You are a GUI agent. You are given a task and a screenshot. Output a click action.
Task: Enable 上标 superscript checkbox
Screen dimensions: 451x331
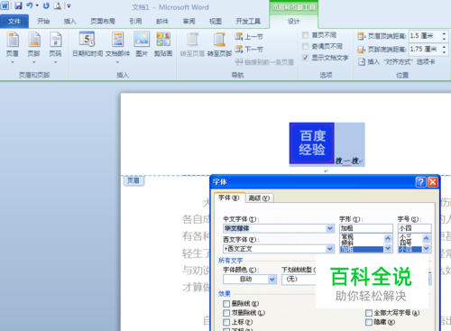click(x=226, y=322)
